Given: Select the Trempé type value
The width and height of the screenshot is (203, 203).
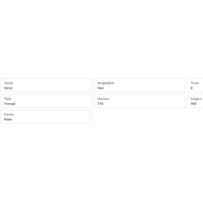Looking at the screenshot, I should click(x=10, y=104).
